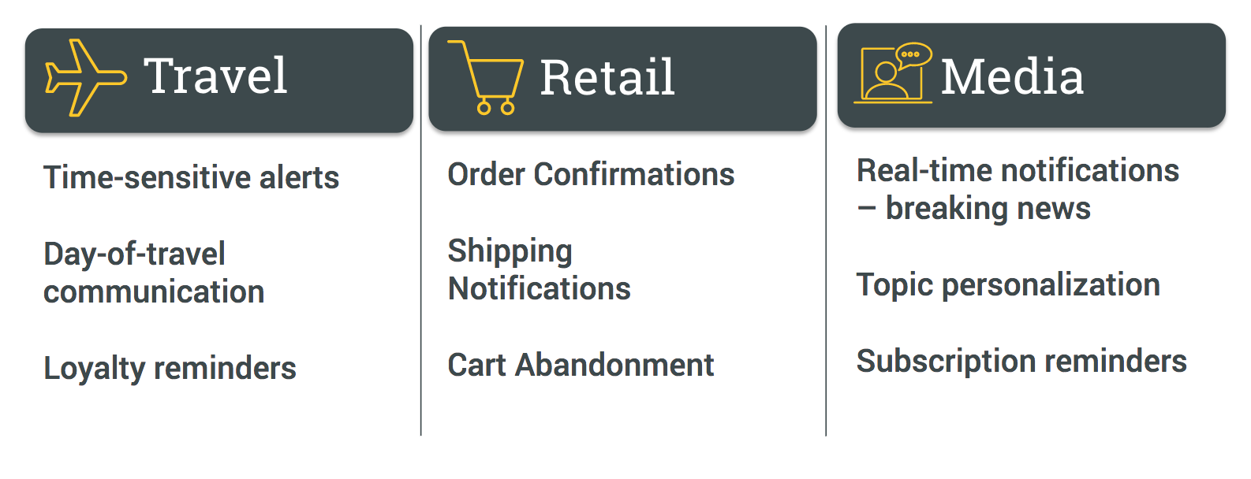The height and width of the screenshot is (479, 1251).
Task: Click the word Shipping under Retail
Action: (510, 251)
